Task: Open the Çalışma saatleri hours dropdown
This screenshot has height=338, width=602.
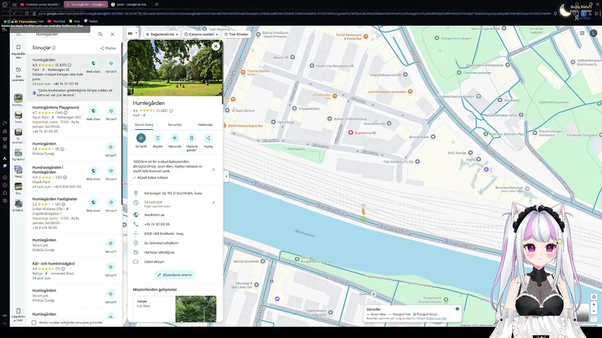Action: point(202,34)
